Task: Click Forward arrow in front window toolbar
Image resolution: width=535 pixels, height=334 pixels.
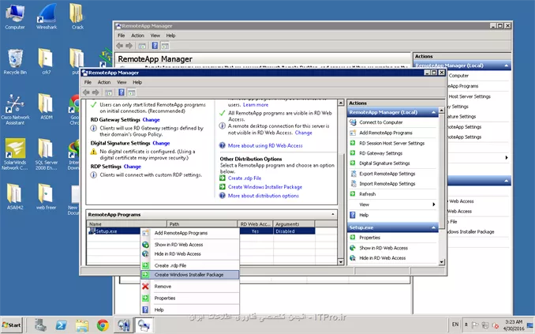Action: tap(95, 92)
